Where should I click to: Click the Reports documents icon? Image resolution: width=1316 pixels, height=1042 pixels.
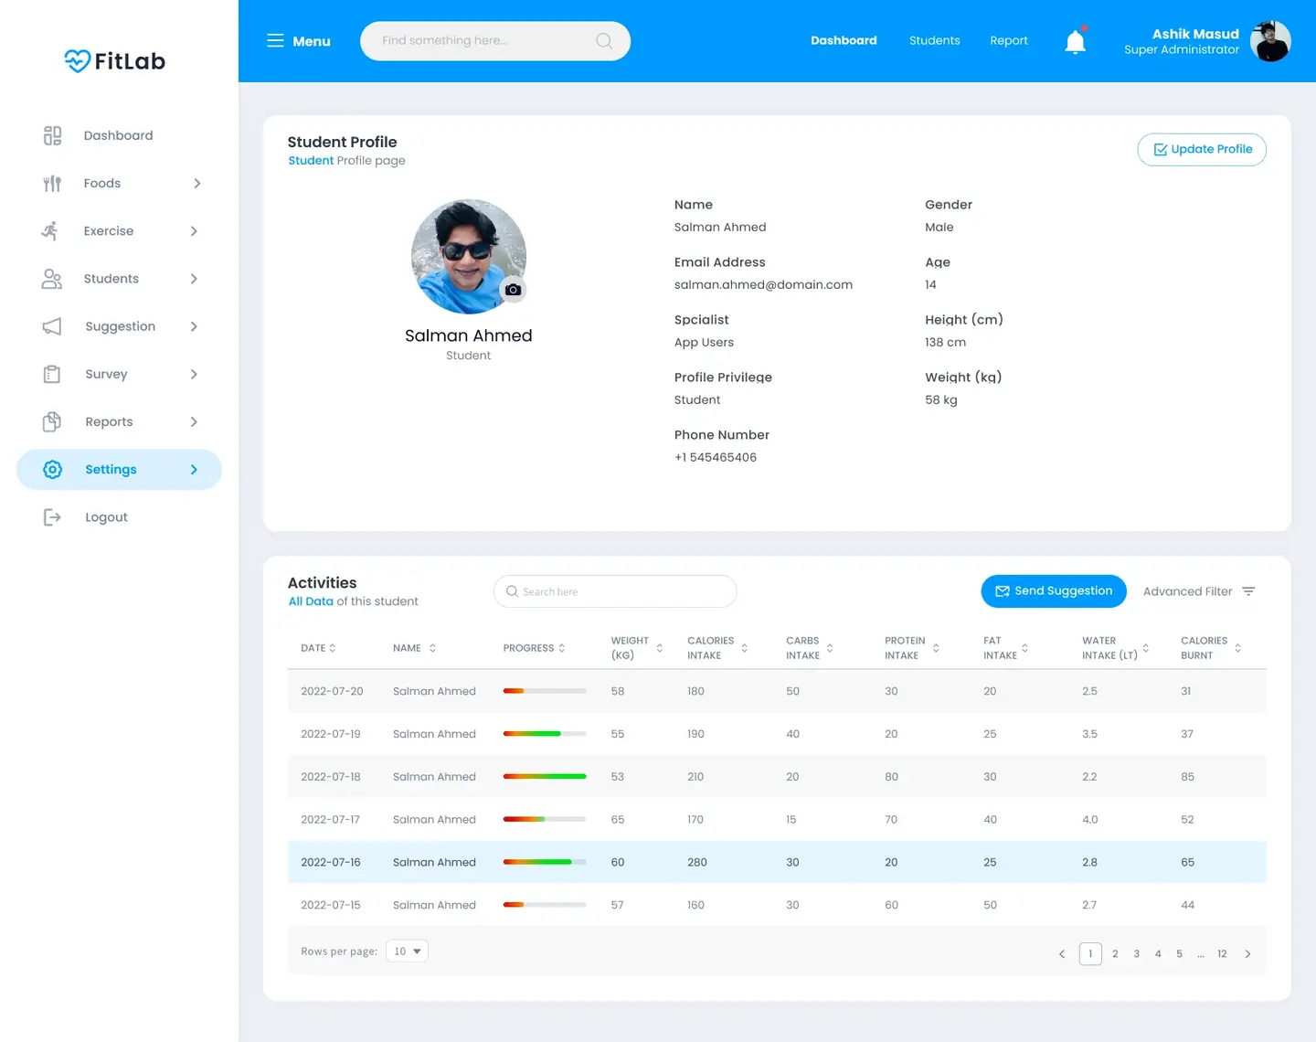(52, 421)
